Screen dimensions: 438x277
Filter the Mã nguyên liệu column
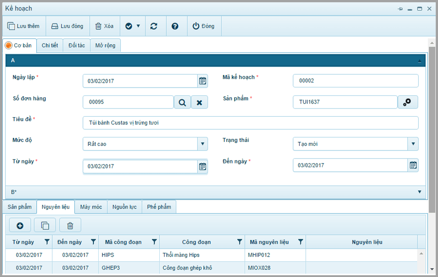300,242
